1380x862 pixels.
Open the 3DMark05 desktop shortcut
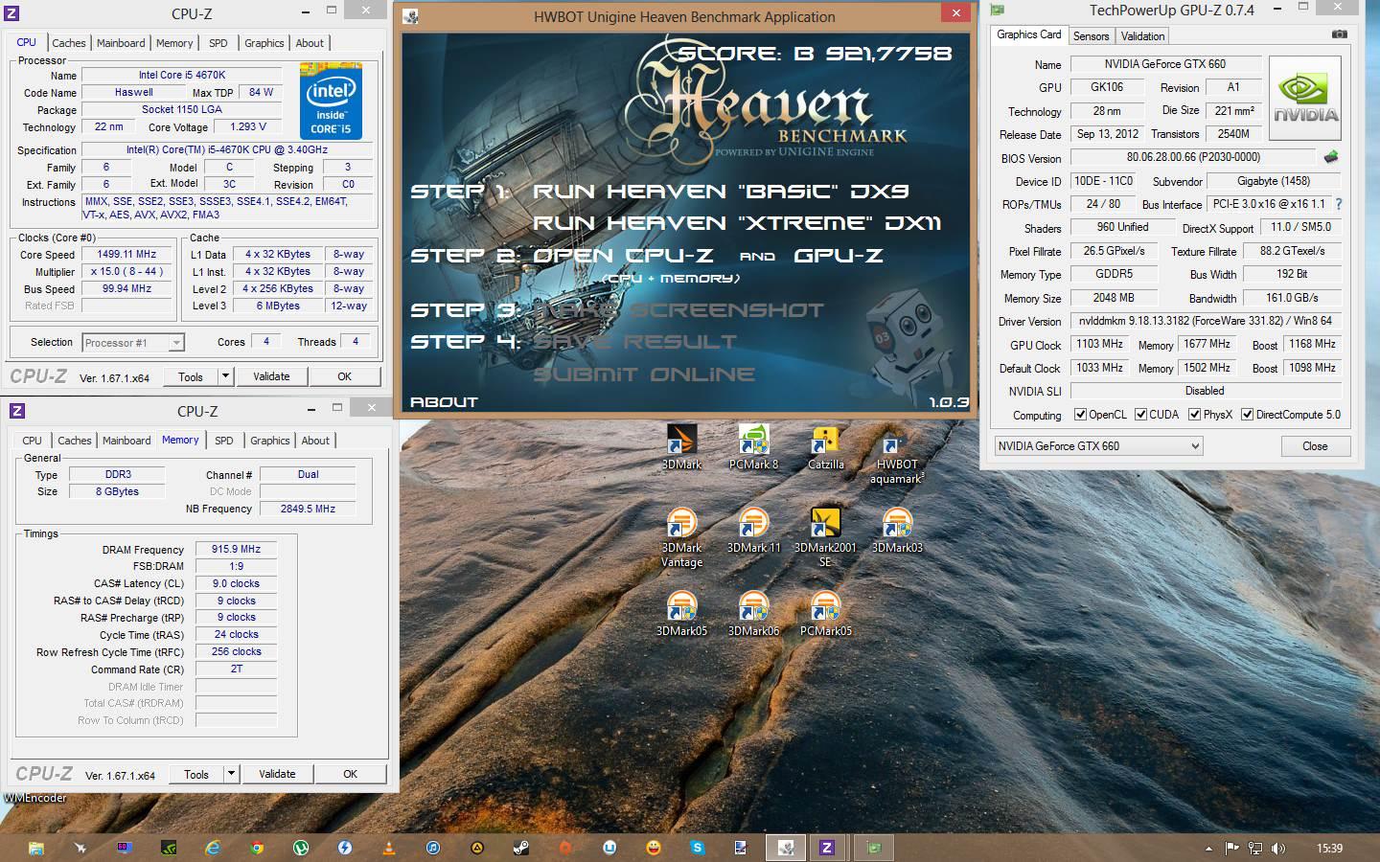pos(681,614)
